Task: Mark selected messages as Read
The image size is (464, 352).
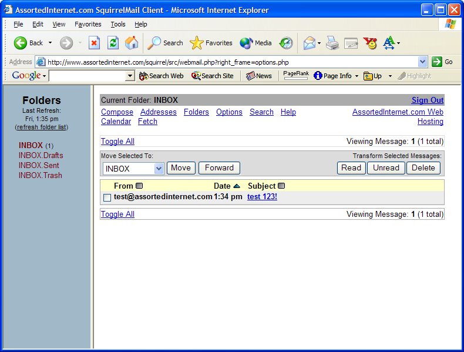Action: [351, 168]
